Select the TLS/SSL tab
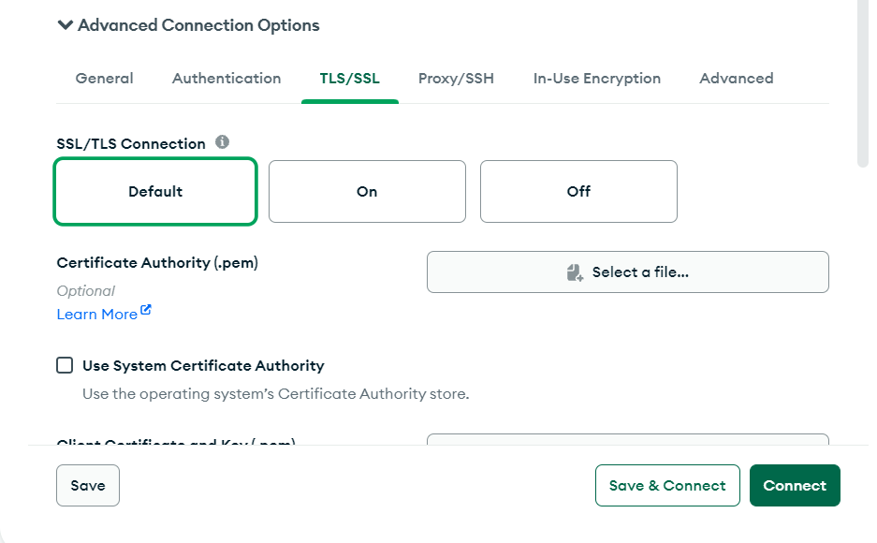This screenshot has height=543, width=877. 350,79
